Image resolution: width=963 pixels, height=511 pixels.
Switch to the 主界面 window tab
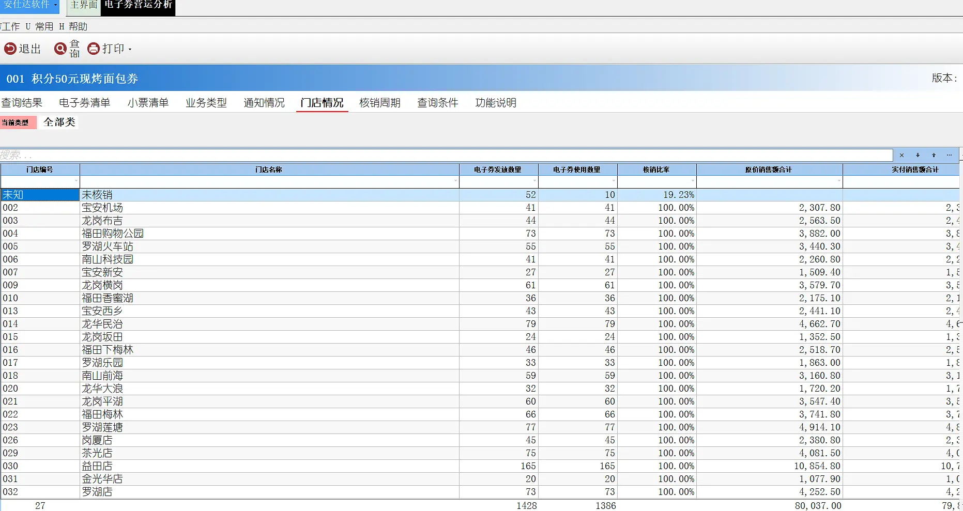click(x=84, y=5)
